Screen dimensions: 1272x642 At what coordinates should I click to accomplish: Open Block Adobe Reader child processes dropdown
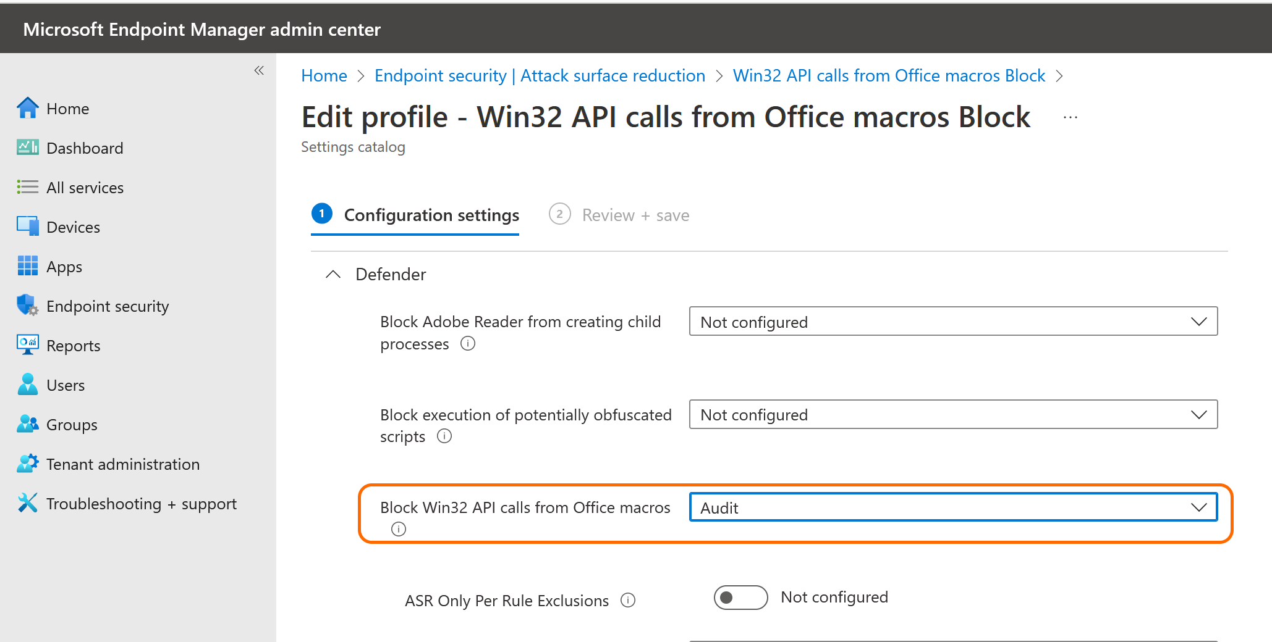(x=952, y=322)
